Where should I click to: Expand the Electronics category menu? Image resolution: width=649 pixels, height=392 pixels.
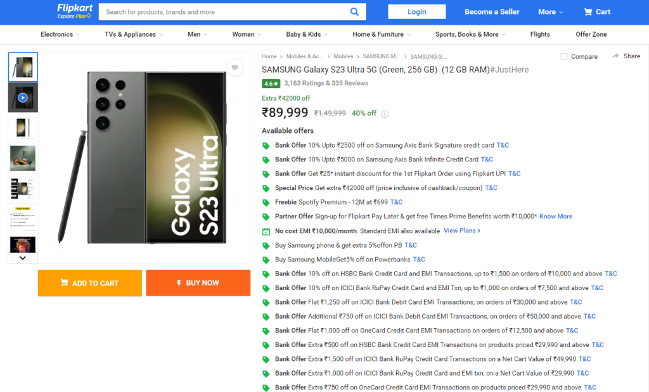59,34
